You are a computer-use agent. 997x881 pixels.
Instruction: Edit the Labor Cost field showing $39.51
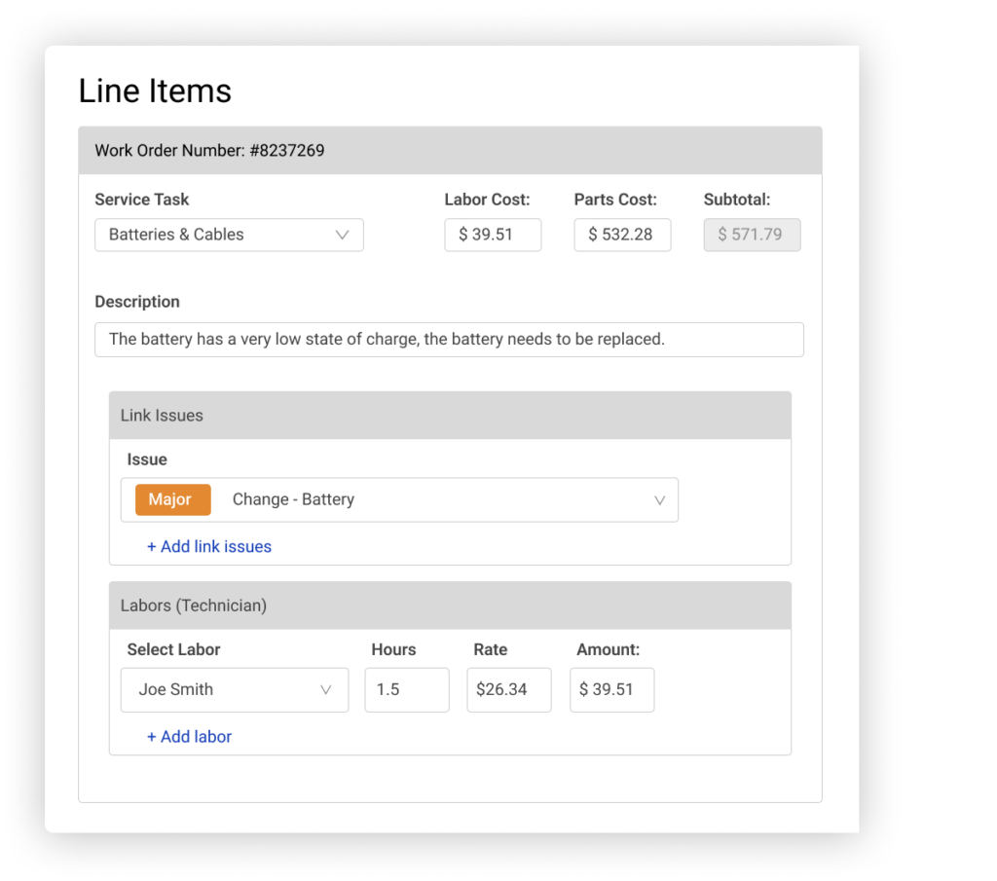[x=493, y=235]
